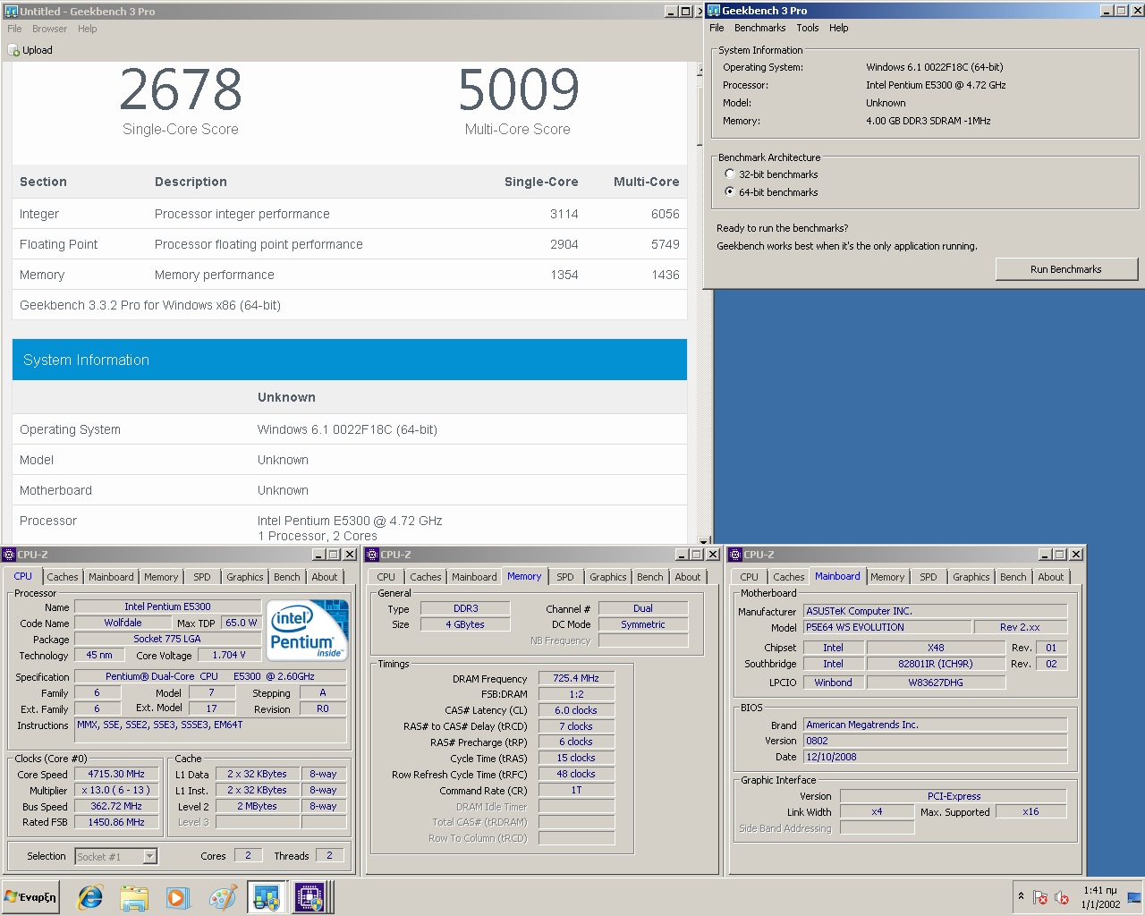Click the CPU-Z title icon of the Mainboard-tab window
Screen dimensions: 1145x916
(x=735, y=555)
